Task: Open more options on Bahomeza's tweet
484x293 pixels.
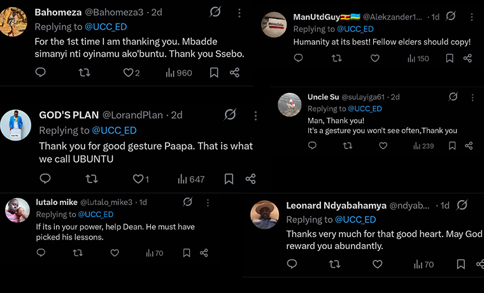Action: click(239, 12)
